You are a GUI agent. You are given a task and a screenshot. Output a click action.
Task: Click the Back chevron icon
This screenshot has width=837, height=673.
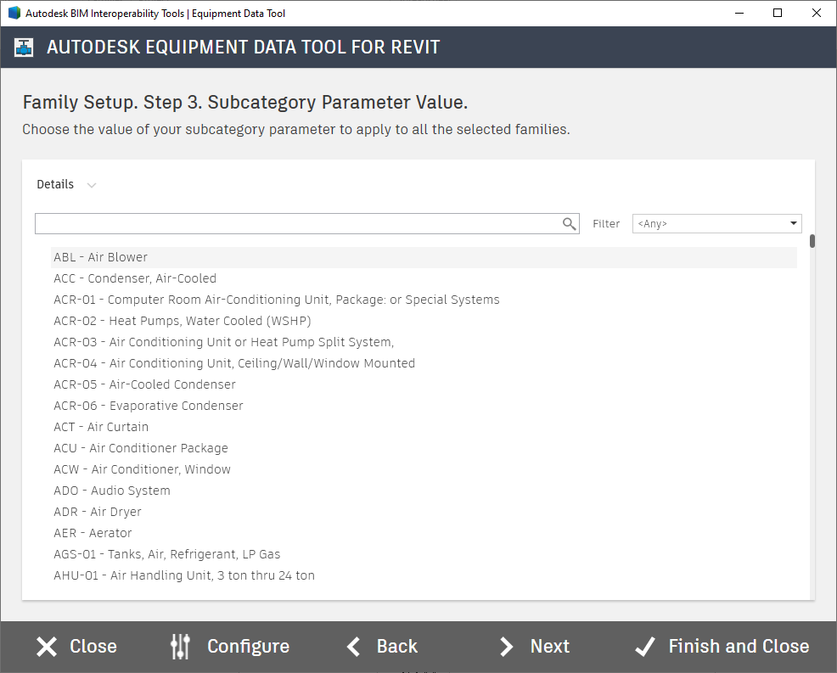[x=353, y=646]
